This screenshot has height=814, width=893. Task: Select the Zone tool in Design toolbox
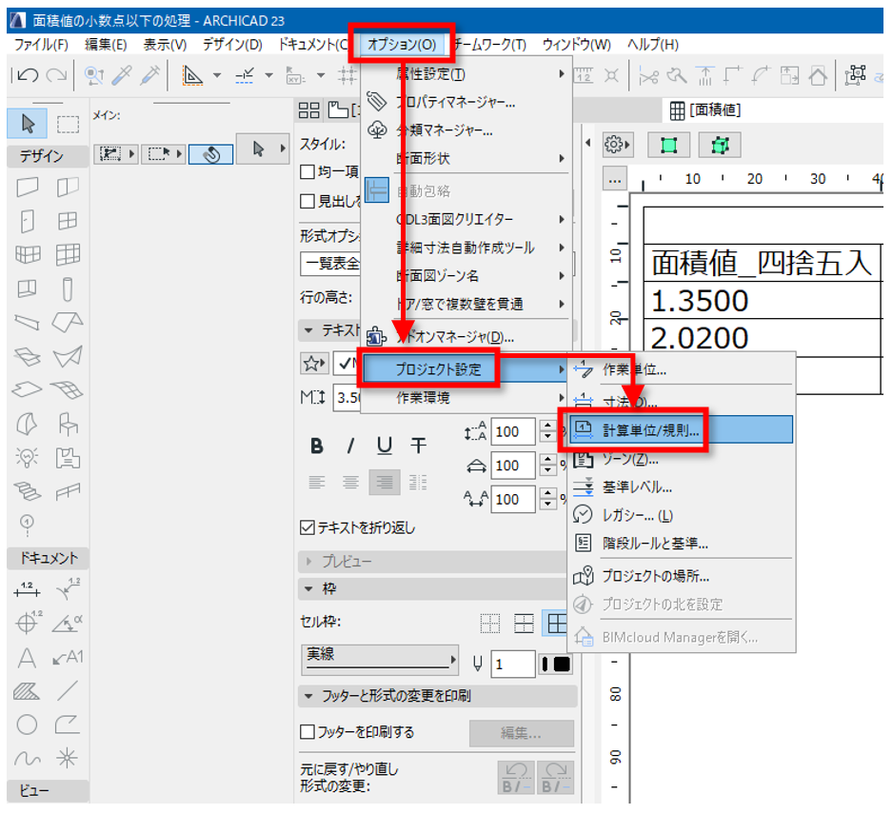click(68, 457)
